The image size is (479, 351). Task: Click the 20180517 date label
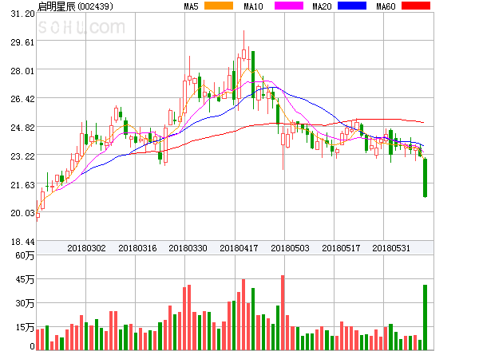[x=341, y=248]
